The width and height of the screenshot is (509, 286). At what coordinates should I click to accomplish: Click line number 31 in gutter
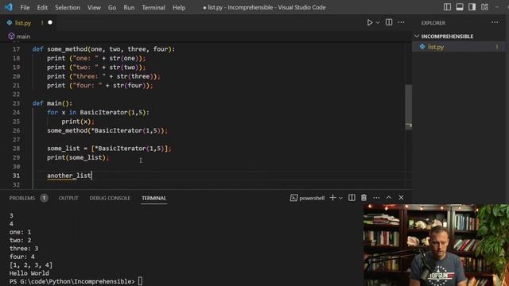coord(16,176)
